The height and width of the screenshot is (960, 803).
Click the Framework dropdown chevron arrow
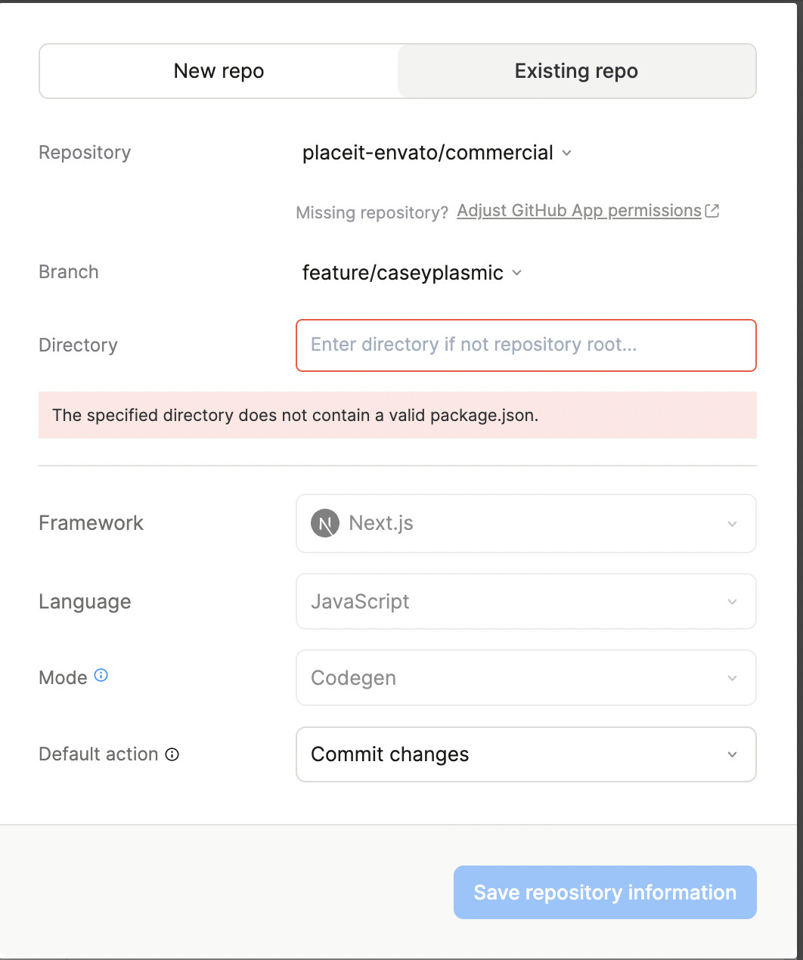tap(732, 524)
